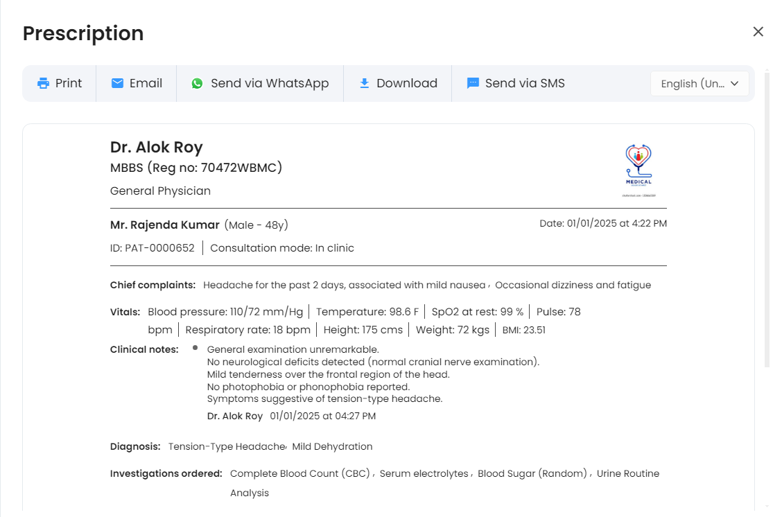Viewport: 782px width, 517px height.
Task: Click the printer icon in the toolbar
Action: [43, 83]
